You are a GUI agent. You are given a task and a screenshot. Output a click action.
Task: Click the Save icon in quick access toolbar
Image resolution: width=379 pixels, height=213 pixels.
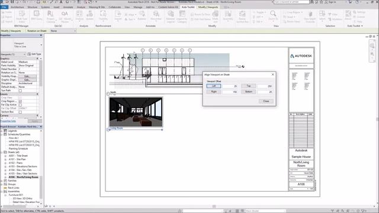point(12,2)
